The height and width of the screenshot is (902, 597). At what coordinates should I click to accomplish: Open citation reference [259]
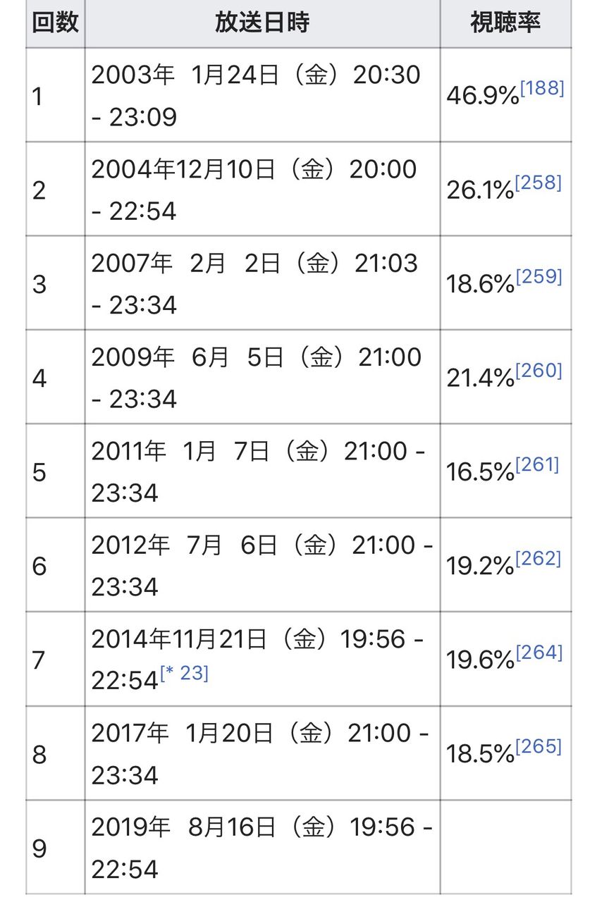pos(539,277)
